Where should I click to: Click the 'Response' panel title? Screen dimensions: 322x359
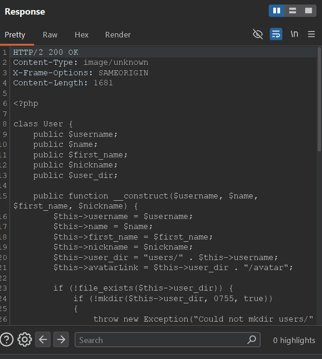(25, 12)
